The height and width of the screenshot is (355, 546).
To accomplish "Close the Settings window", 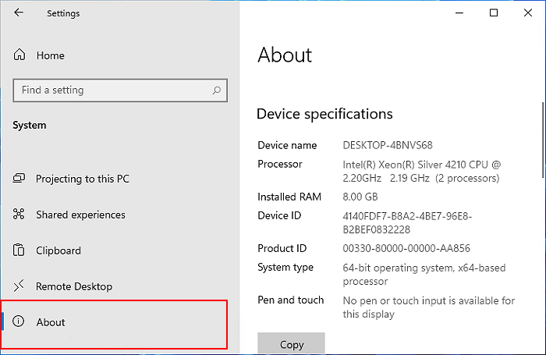I will click(x=528, y=13).
